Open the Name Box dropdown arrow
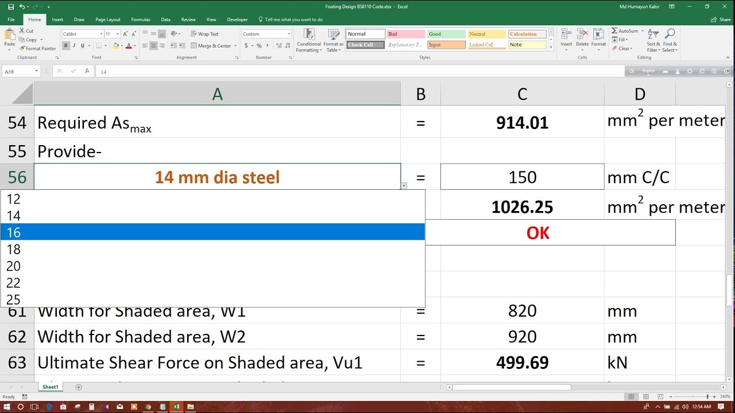 [x=36, y=71]
